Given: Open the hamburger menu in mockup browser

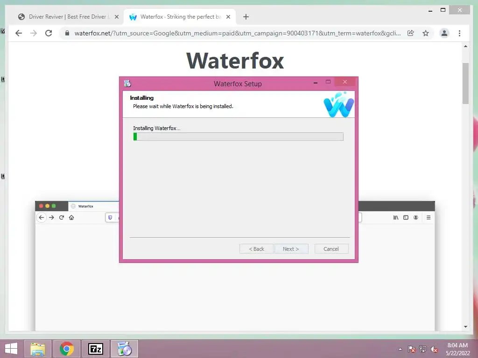Looking at the screenshot, I should click(x=429, y=217).
